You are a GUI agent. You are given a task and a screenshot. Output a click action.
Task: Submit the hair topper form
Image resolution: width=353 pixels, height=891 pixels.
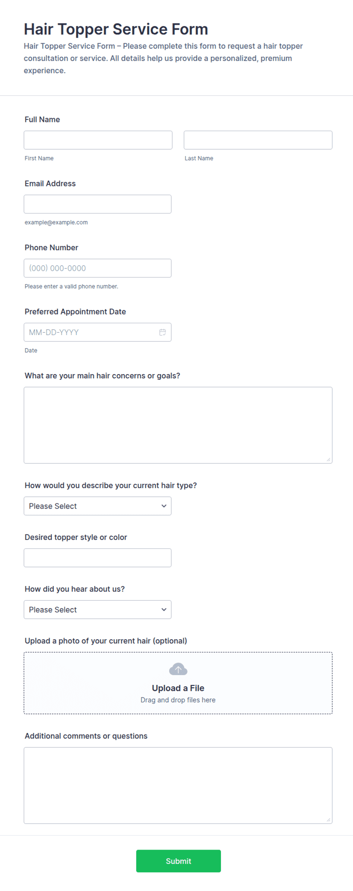click(x=178, y=861)
